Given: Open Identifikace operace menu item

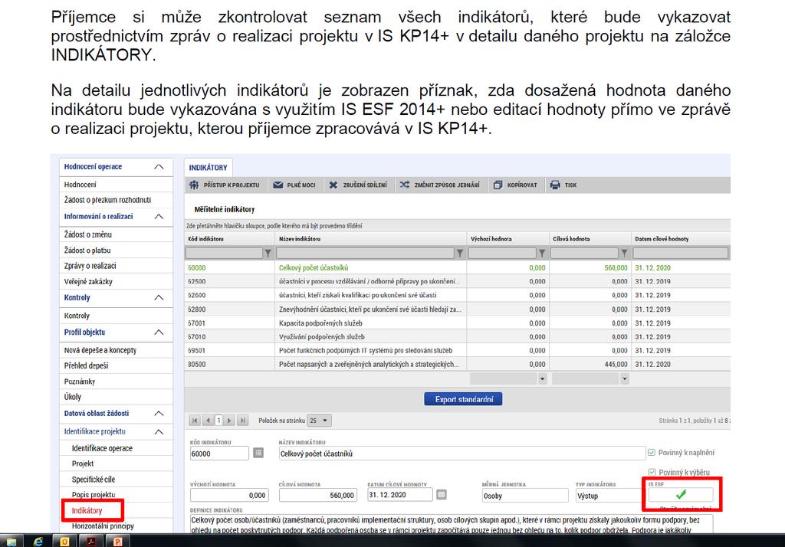Looking at the screenshot, I should tap(102, 448).
